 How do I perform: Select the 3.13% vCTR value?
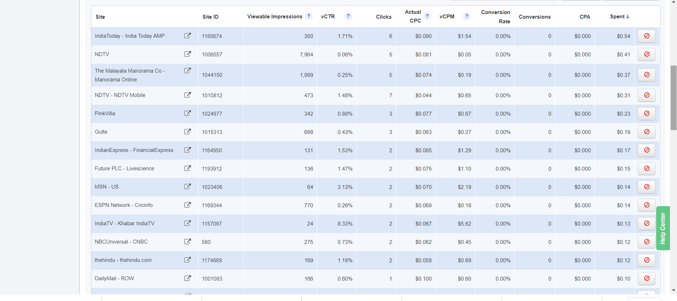(x=345, y=187)
